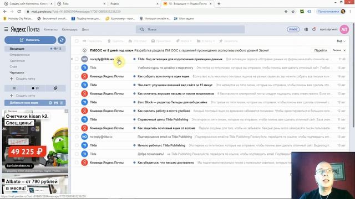
Task: Check the Учебники-курсы по дизайну message checkbox
Action: coord(77,67)
